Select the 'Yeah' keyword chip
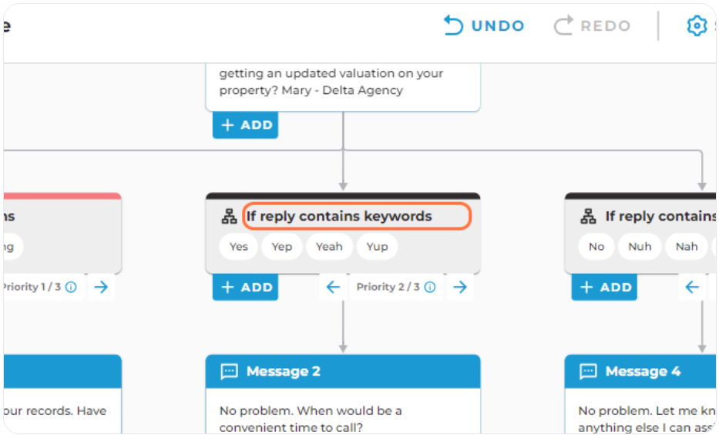Viewport: 719px width, 435px height. (x=329, y=247)
